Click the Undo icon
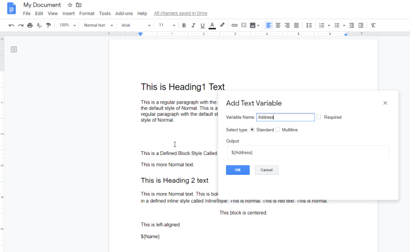This screenshot has width=410, height=252. coord(11,25)
